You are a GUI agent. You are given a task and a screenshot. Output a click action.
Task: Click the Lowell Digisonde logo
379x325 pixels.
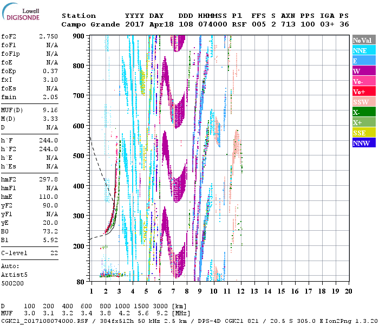click(21, 12)
